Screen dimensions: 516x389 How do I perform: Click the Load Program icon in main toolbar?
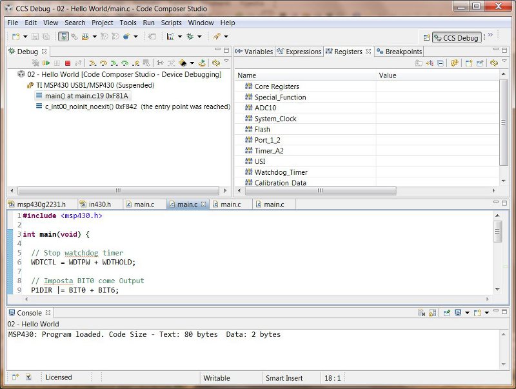(85, 37)
